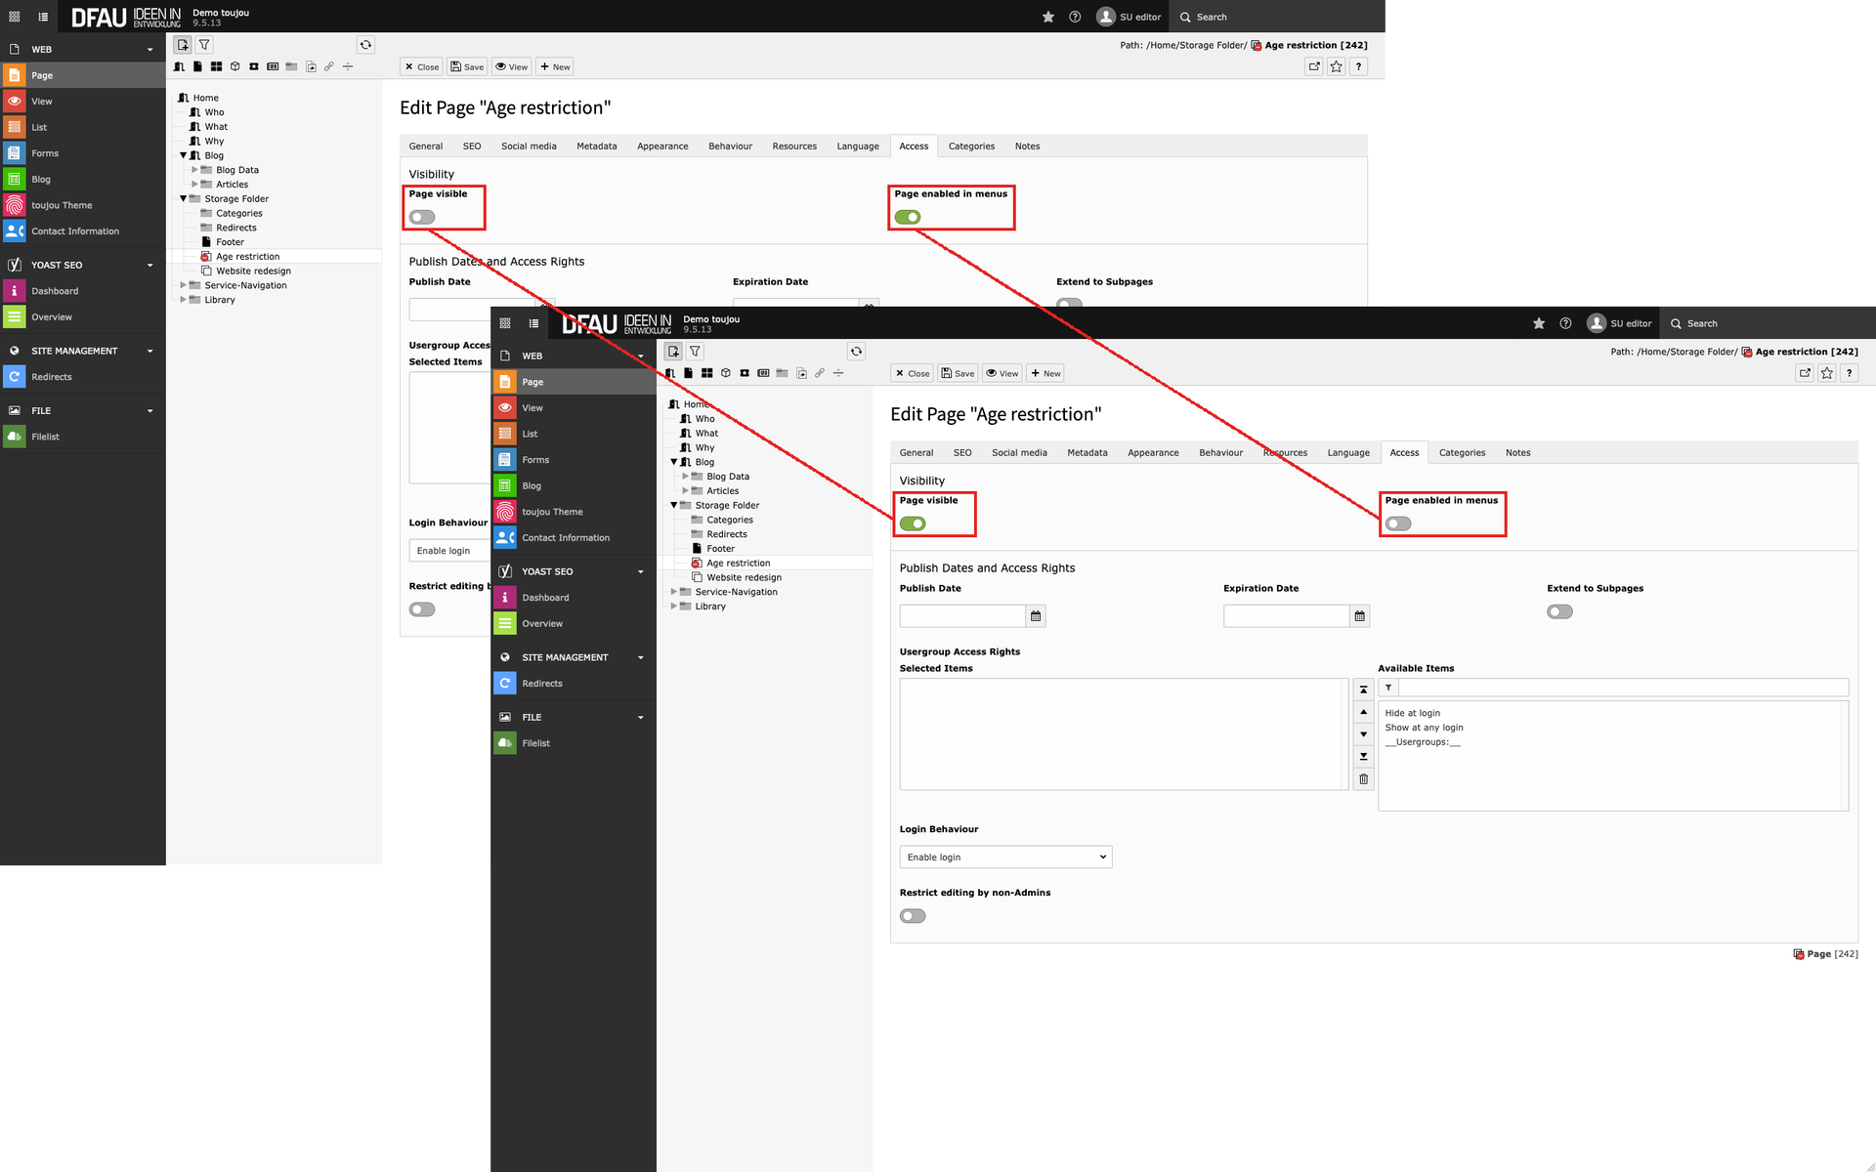Viewport: 1876px width, 1172px height.
Task: Expand the Service-Navigation tree node
Action: tap(673, 592)
